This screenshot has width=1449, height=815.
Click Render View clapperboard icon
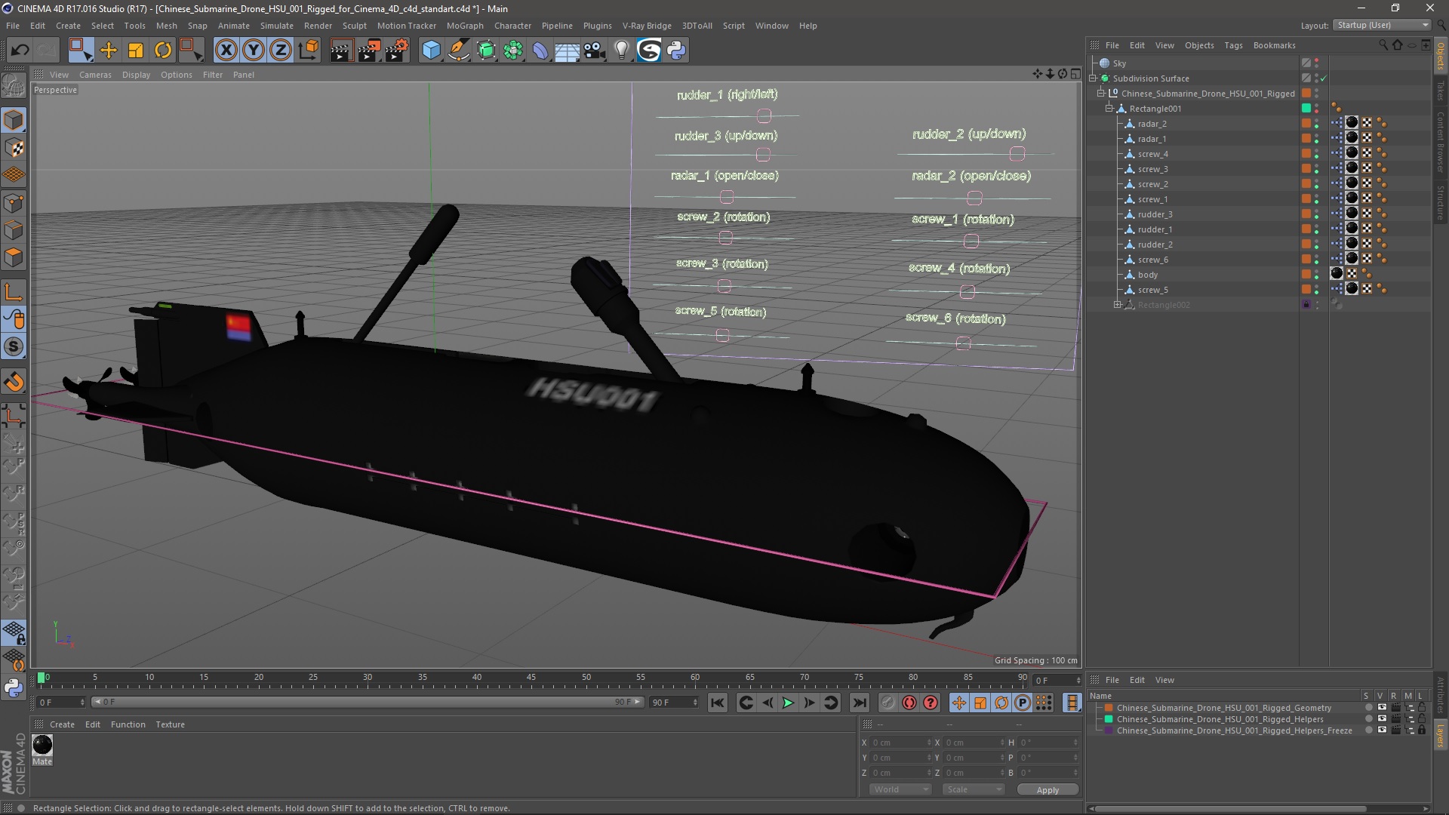tap(341, 51)
